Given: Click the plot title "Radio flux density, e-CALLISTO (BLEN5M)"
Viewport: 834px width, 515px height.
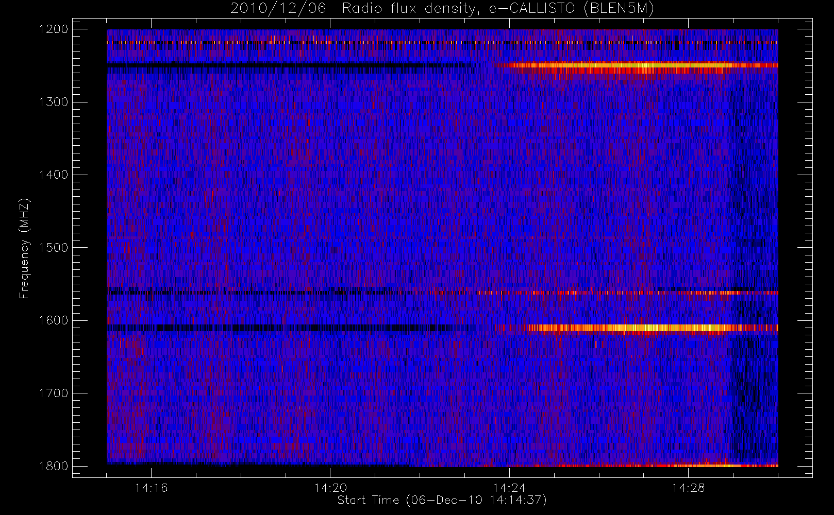Looking at the screenshot, I should 498,9.
